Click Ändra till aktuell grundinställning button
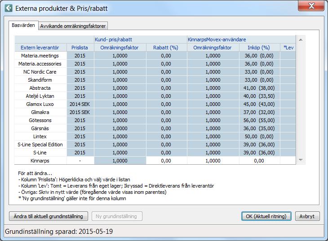Screen dimensions: 328x241 tap(49, 216)
